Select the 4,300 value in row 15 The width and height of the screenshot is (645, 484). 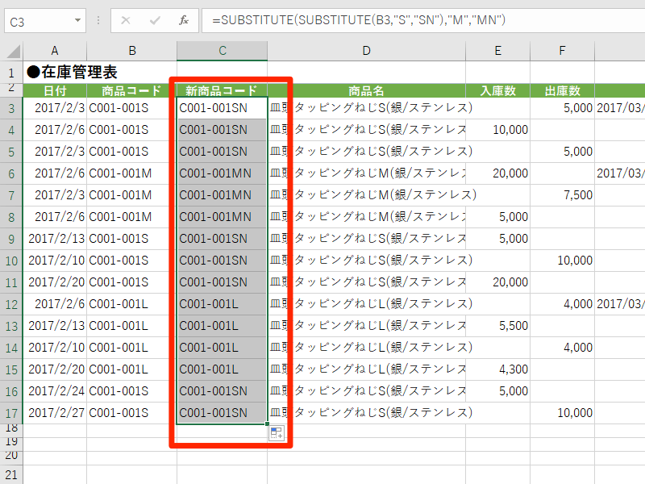[x=497, y=369]
